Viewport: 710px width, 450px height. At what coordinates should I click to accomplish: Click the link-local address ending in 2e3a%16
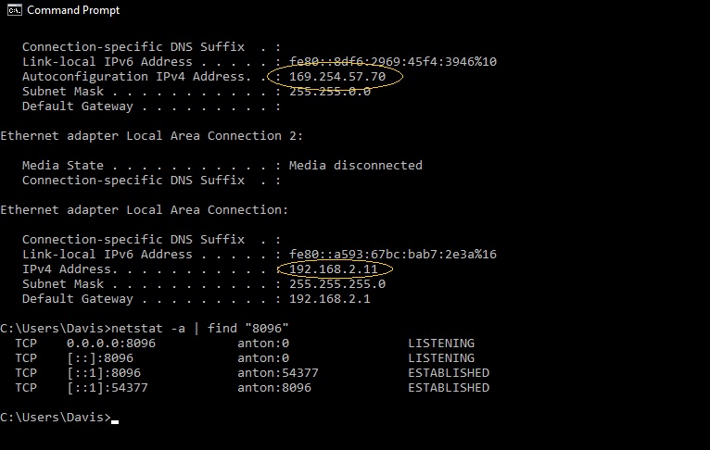pyautogui.click(x=393, y=255)
